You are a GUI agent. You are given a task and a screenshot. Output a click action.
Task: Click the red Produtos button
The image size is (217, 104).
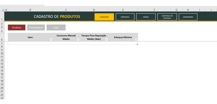click(x=17, y=28)
